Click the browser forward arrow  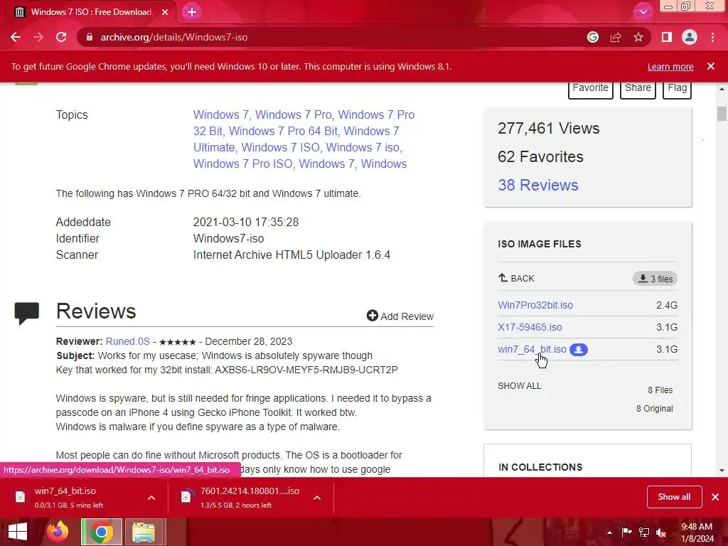pos(38,37)
